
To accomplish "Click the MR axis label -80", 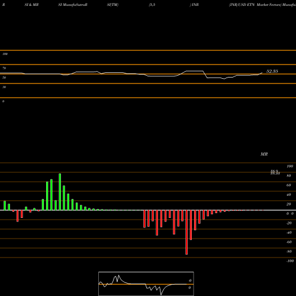I will 289,252.
